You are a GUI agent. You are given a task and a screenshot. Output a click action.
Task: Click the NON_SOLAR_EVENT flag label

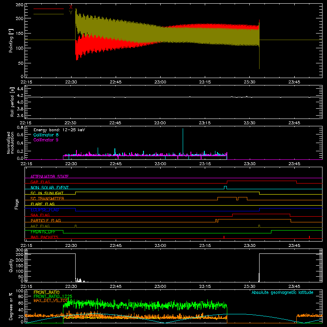pyautogui.click(x=49, y=188)
